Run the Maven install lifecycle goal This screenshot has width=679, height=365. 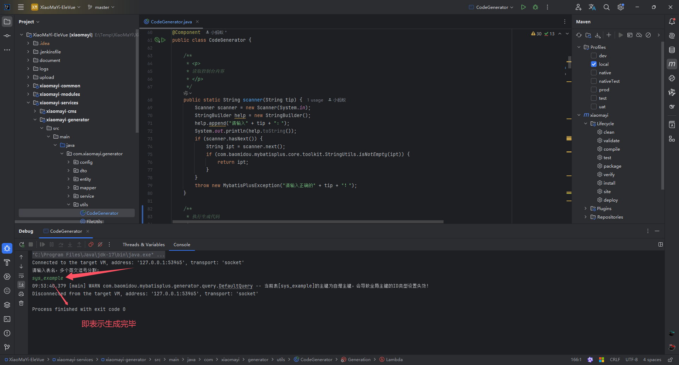pos(609,183)
